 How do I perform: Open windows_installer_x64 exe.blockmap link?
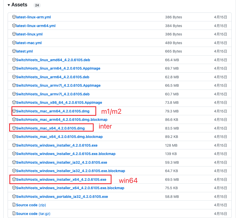coord(70,188)
